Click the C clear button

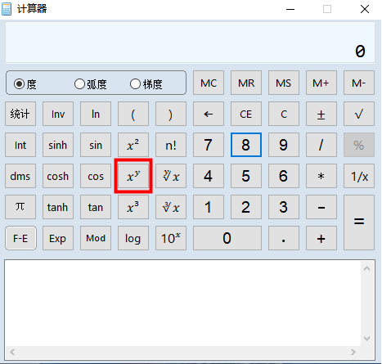(x=284, y=114)
